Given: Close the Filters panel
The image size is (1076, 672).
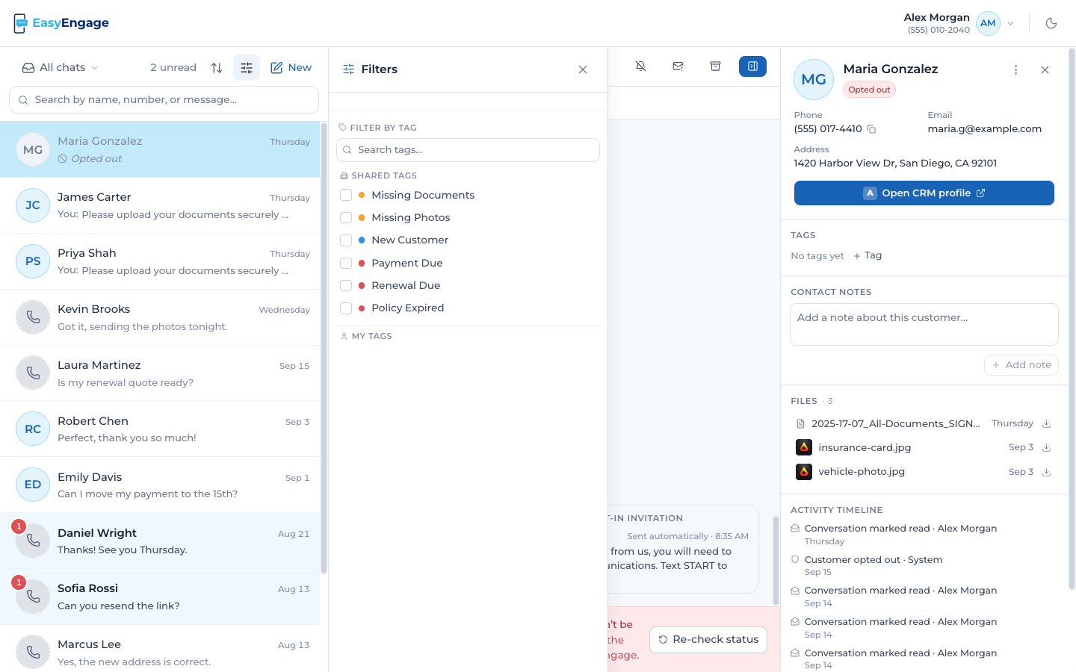Looking at the screenshot, I should pyautogui.click(x=583, y=69).
